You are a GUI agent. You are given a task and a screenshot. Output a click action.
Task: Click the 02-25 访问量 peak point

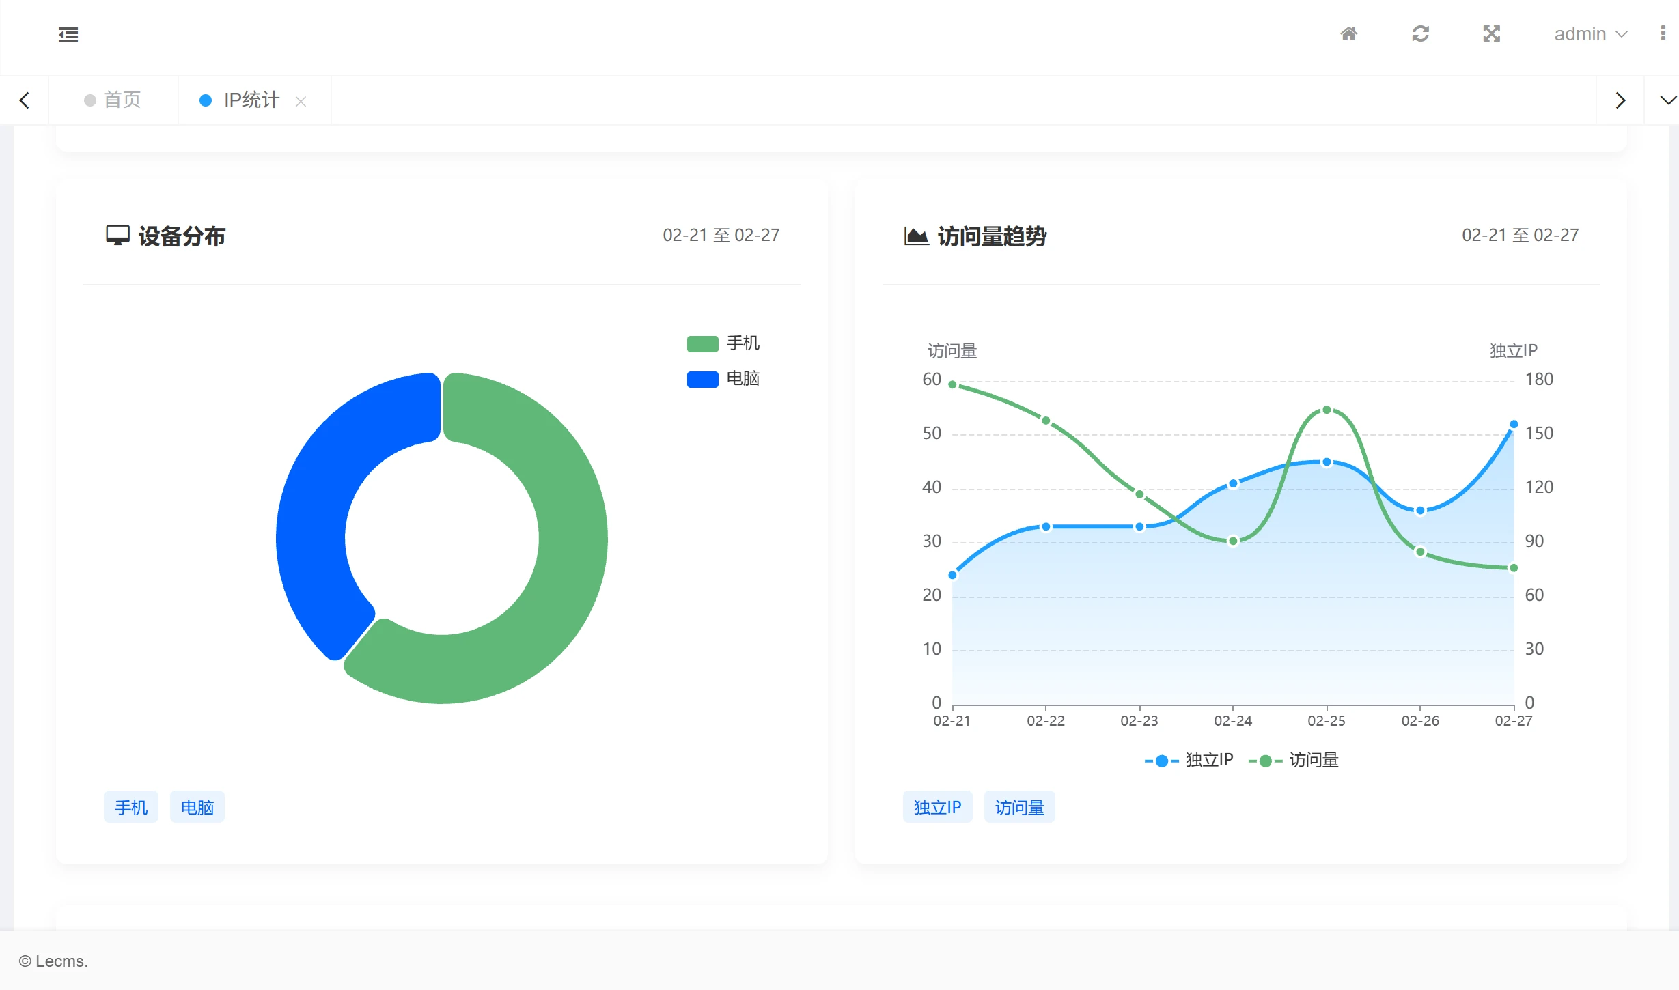(1327, 410)
